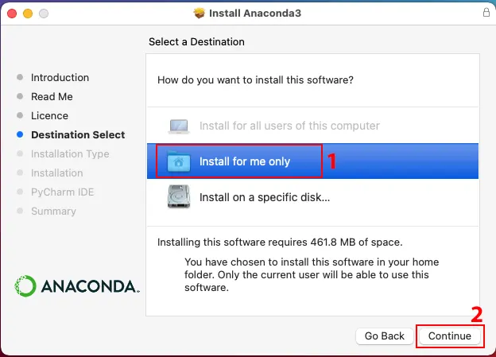The image size is (496, 357).
Task: Click the blue Destination Select step bullet
Action: 20,134
